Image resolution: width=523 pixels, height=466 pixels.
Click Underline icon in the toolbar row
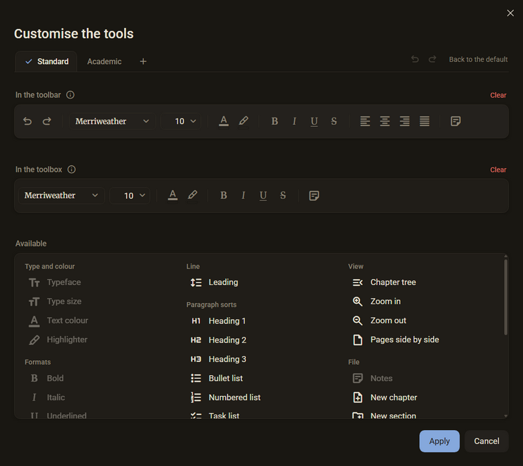[x=314, y=122]
